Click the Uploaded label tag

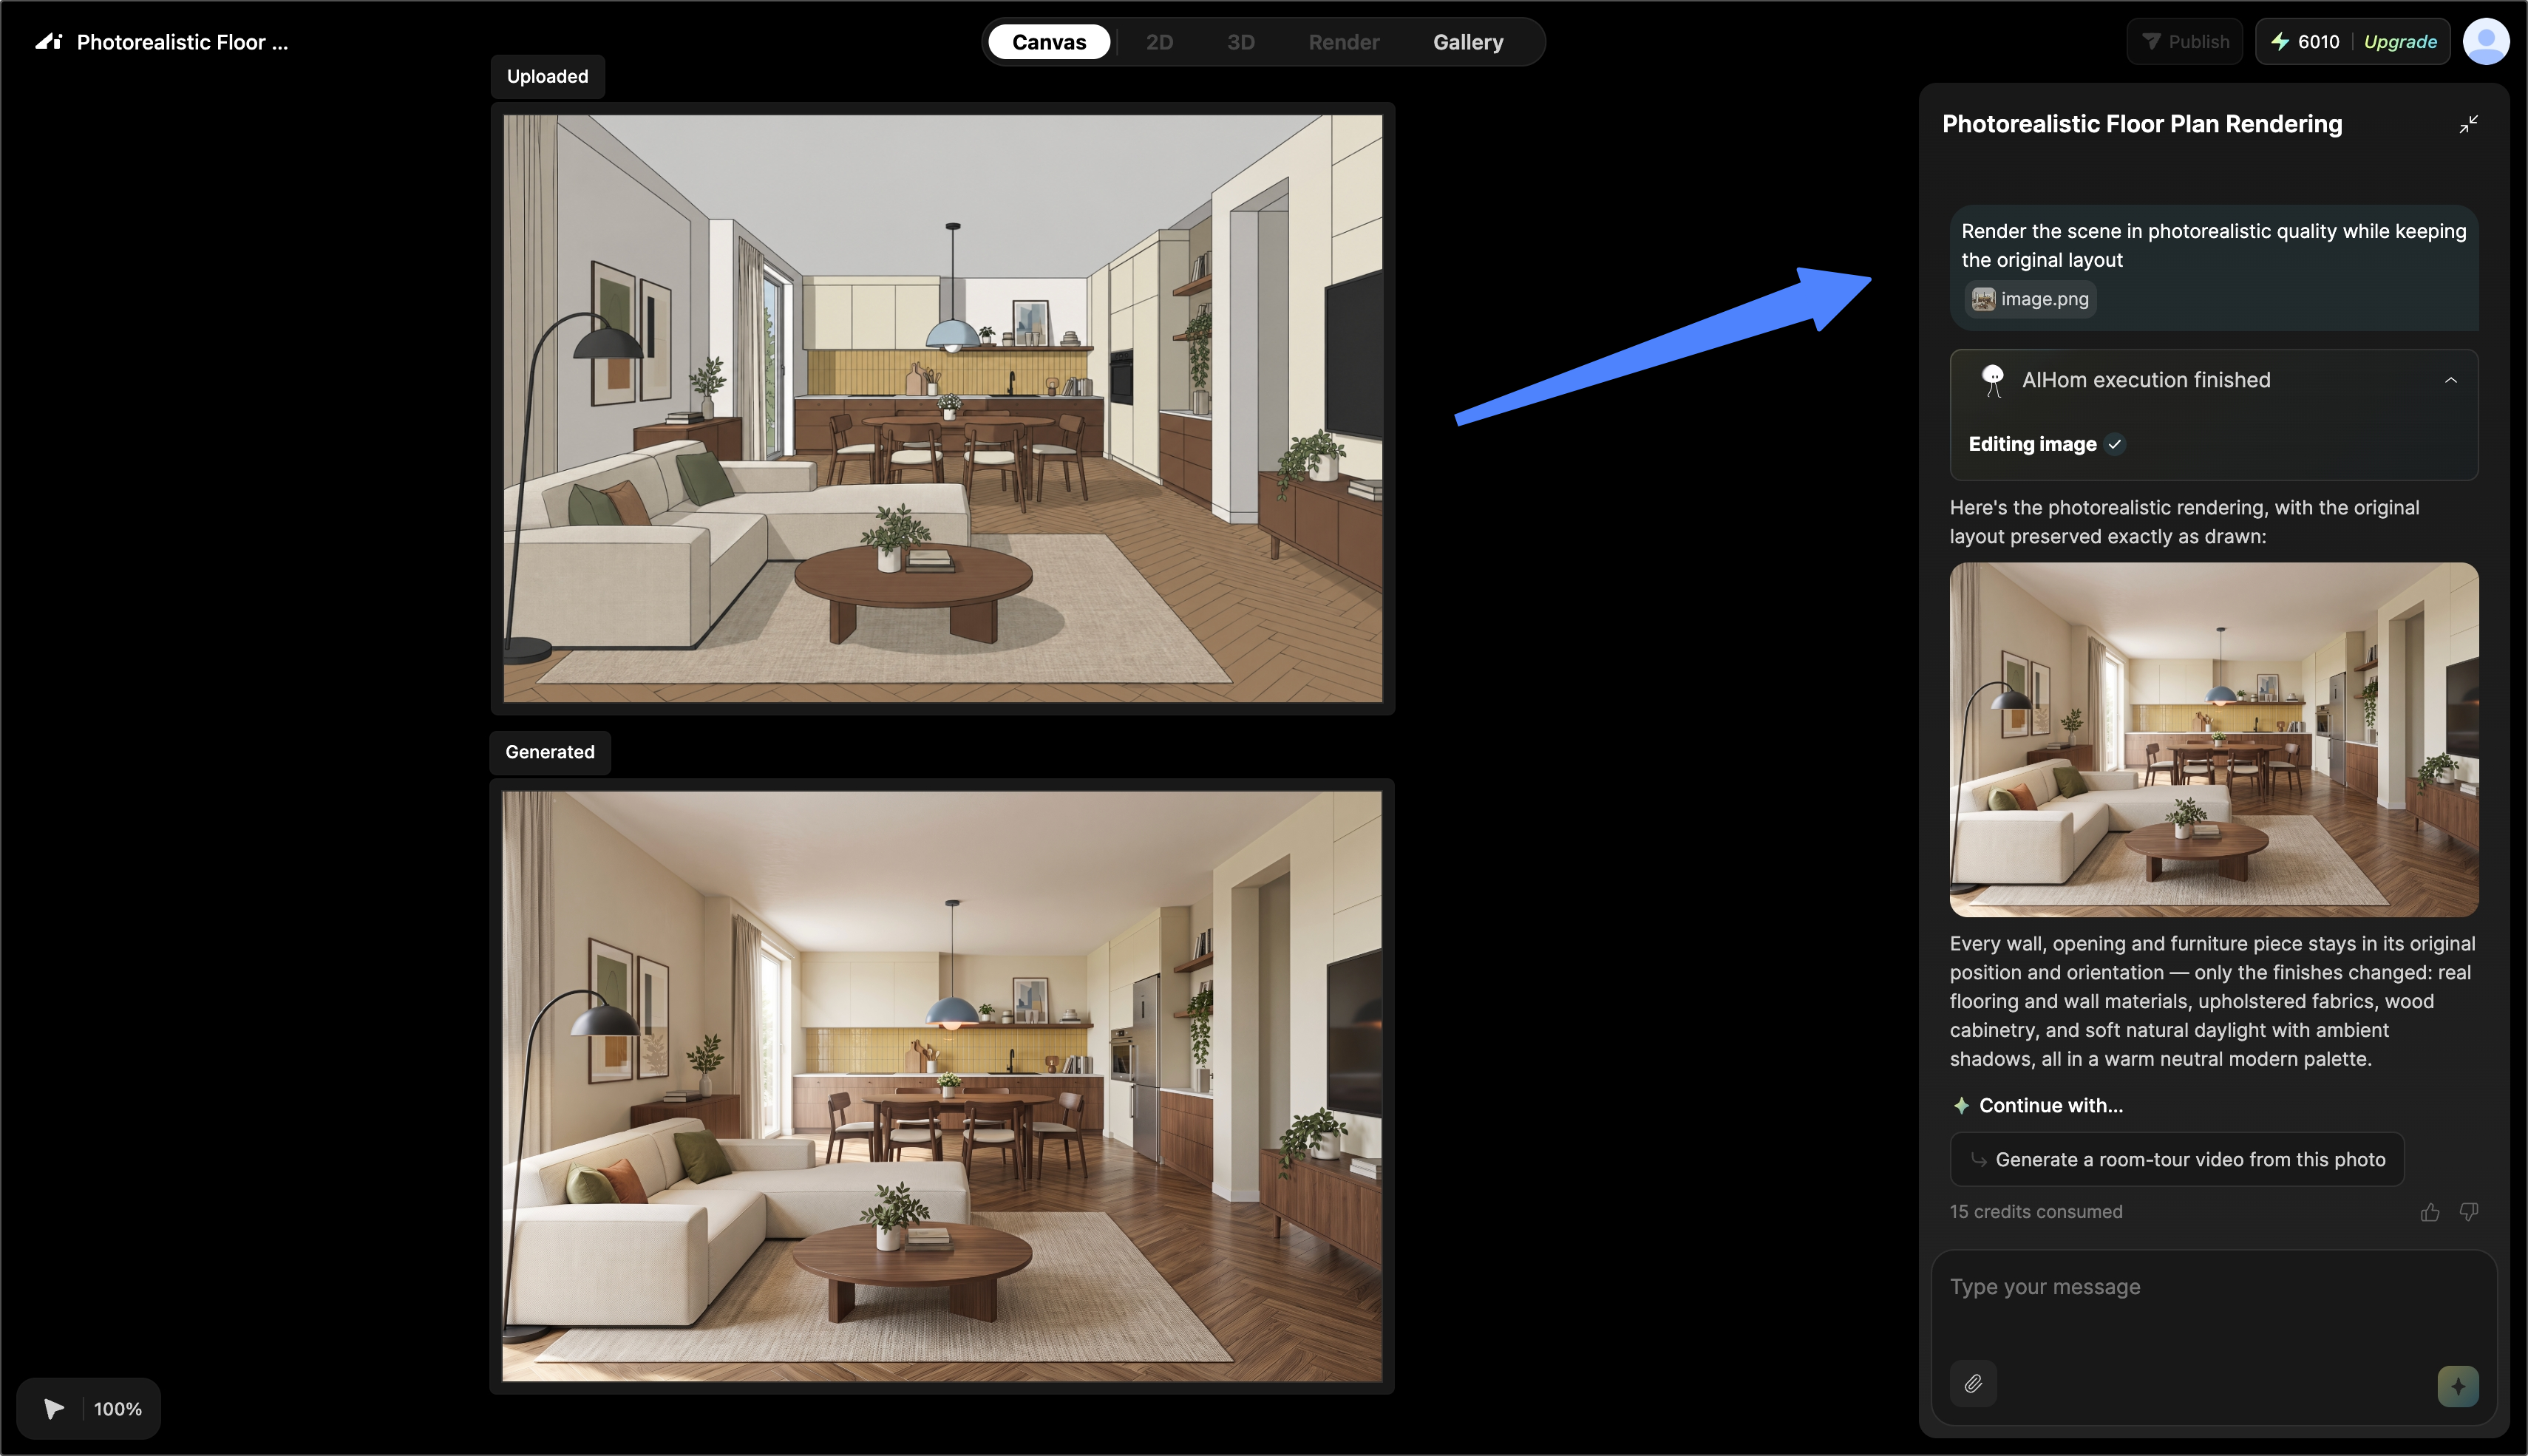pyautogui.click(x=547, y=76)
